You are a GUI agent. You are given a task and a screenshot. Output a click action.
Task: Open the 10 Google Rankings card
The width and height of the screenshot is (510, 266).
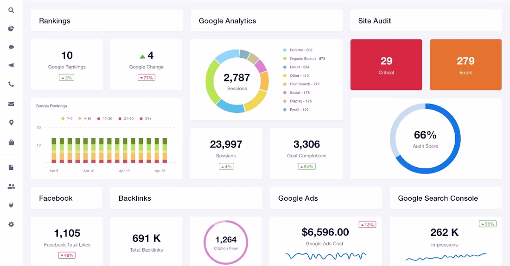tap(67, 65)
